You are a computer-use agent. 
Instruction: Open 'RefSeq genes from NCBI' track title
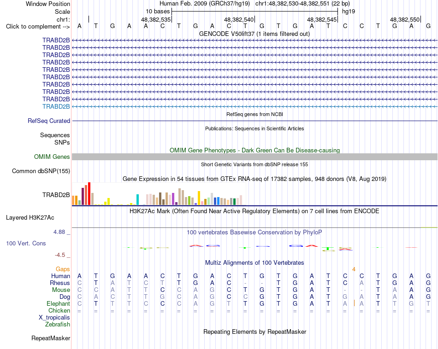(255, 114)
